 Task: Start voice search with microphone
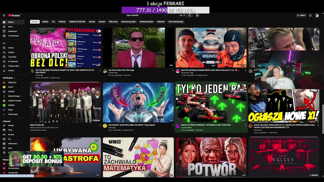coord(197,15)
